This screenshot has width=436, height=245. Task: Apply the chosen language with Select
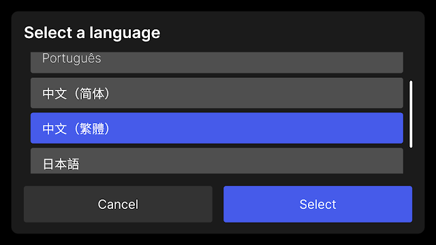[x=317, y=204]
